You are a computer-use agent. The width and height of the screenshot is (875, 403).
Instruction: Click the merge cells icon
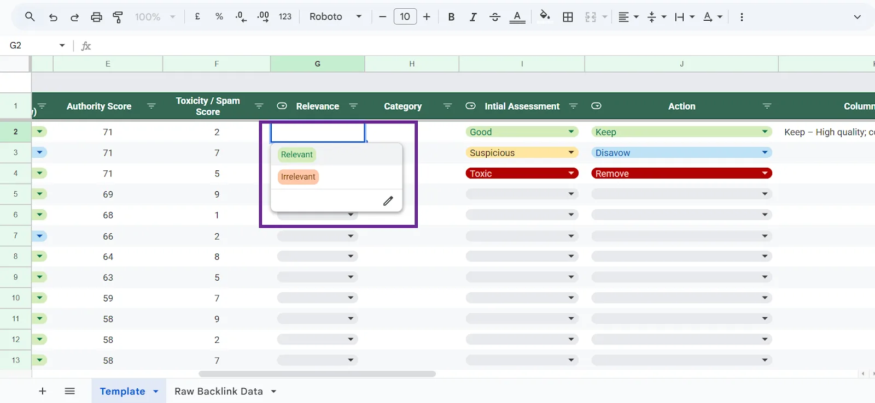tap(591, 17)
